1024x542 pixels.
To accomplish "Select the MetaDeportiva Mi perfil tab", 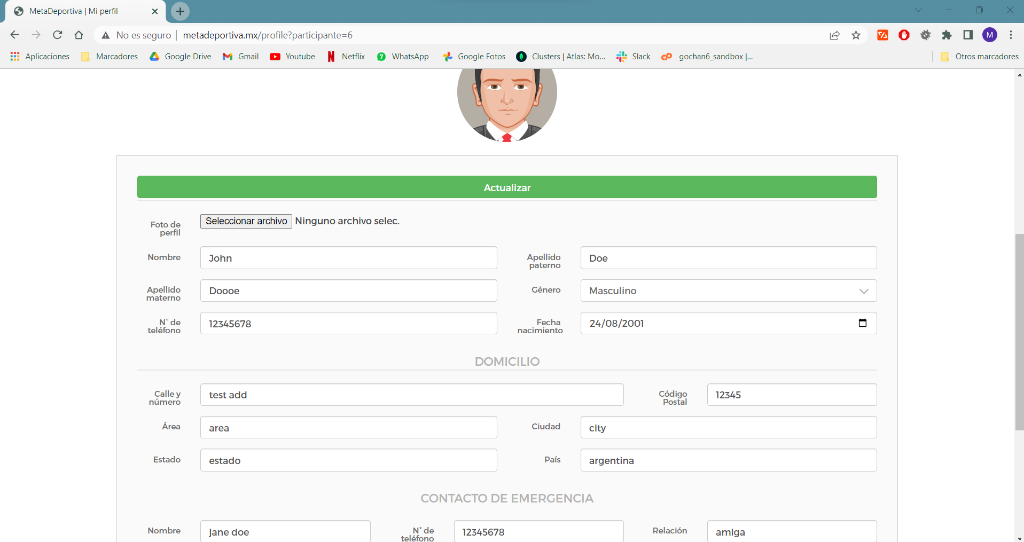I will pyautogui.click(x=85, y=11).
